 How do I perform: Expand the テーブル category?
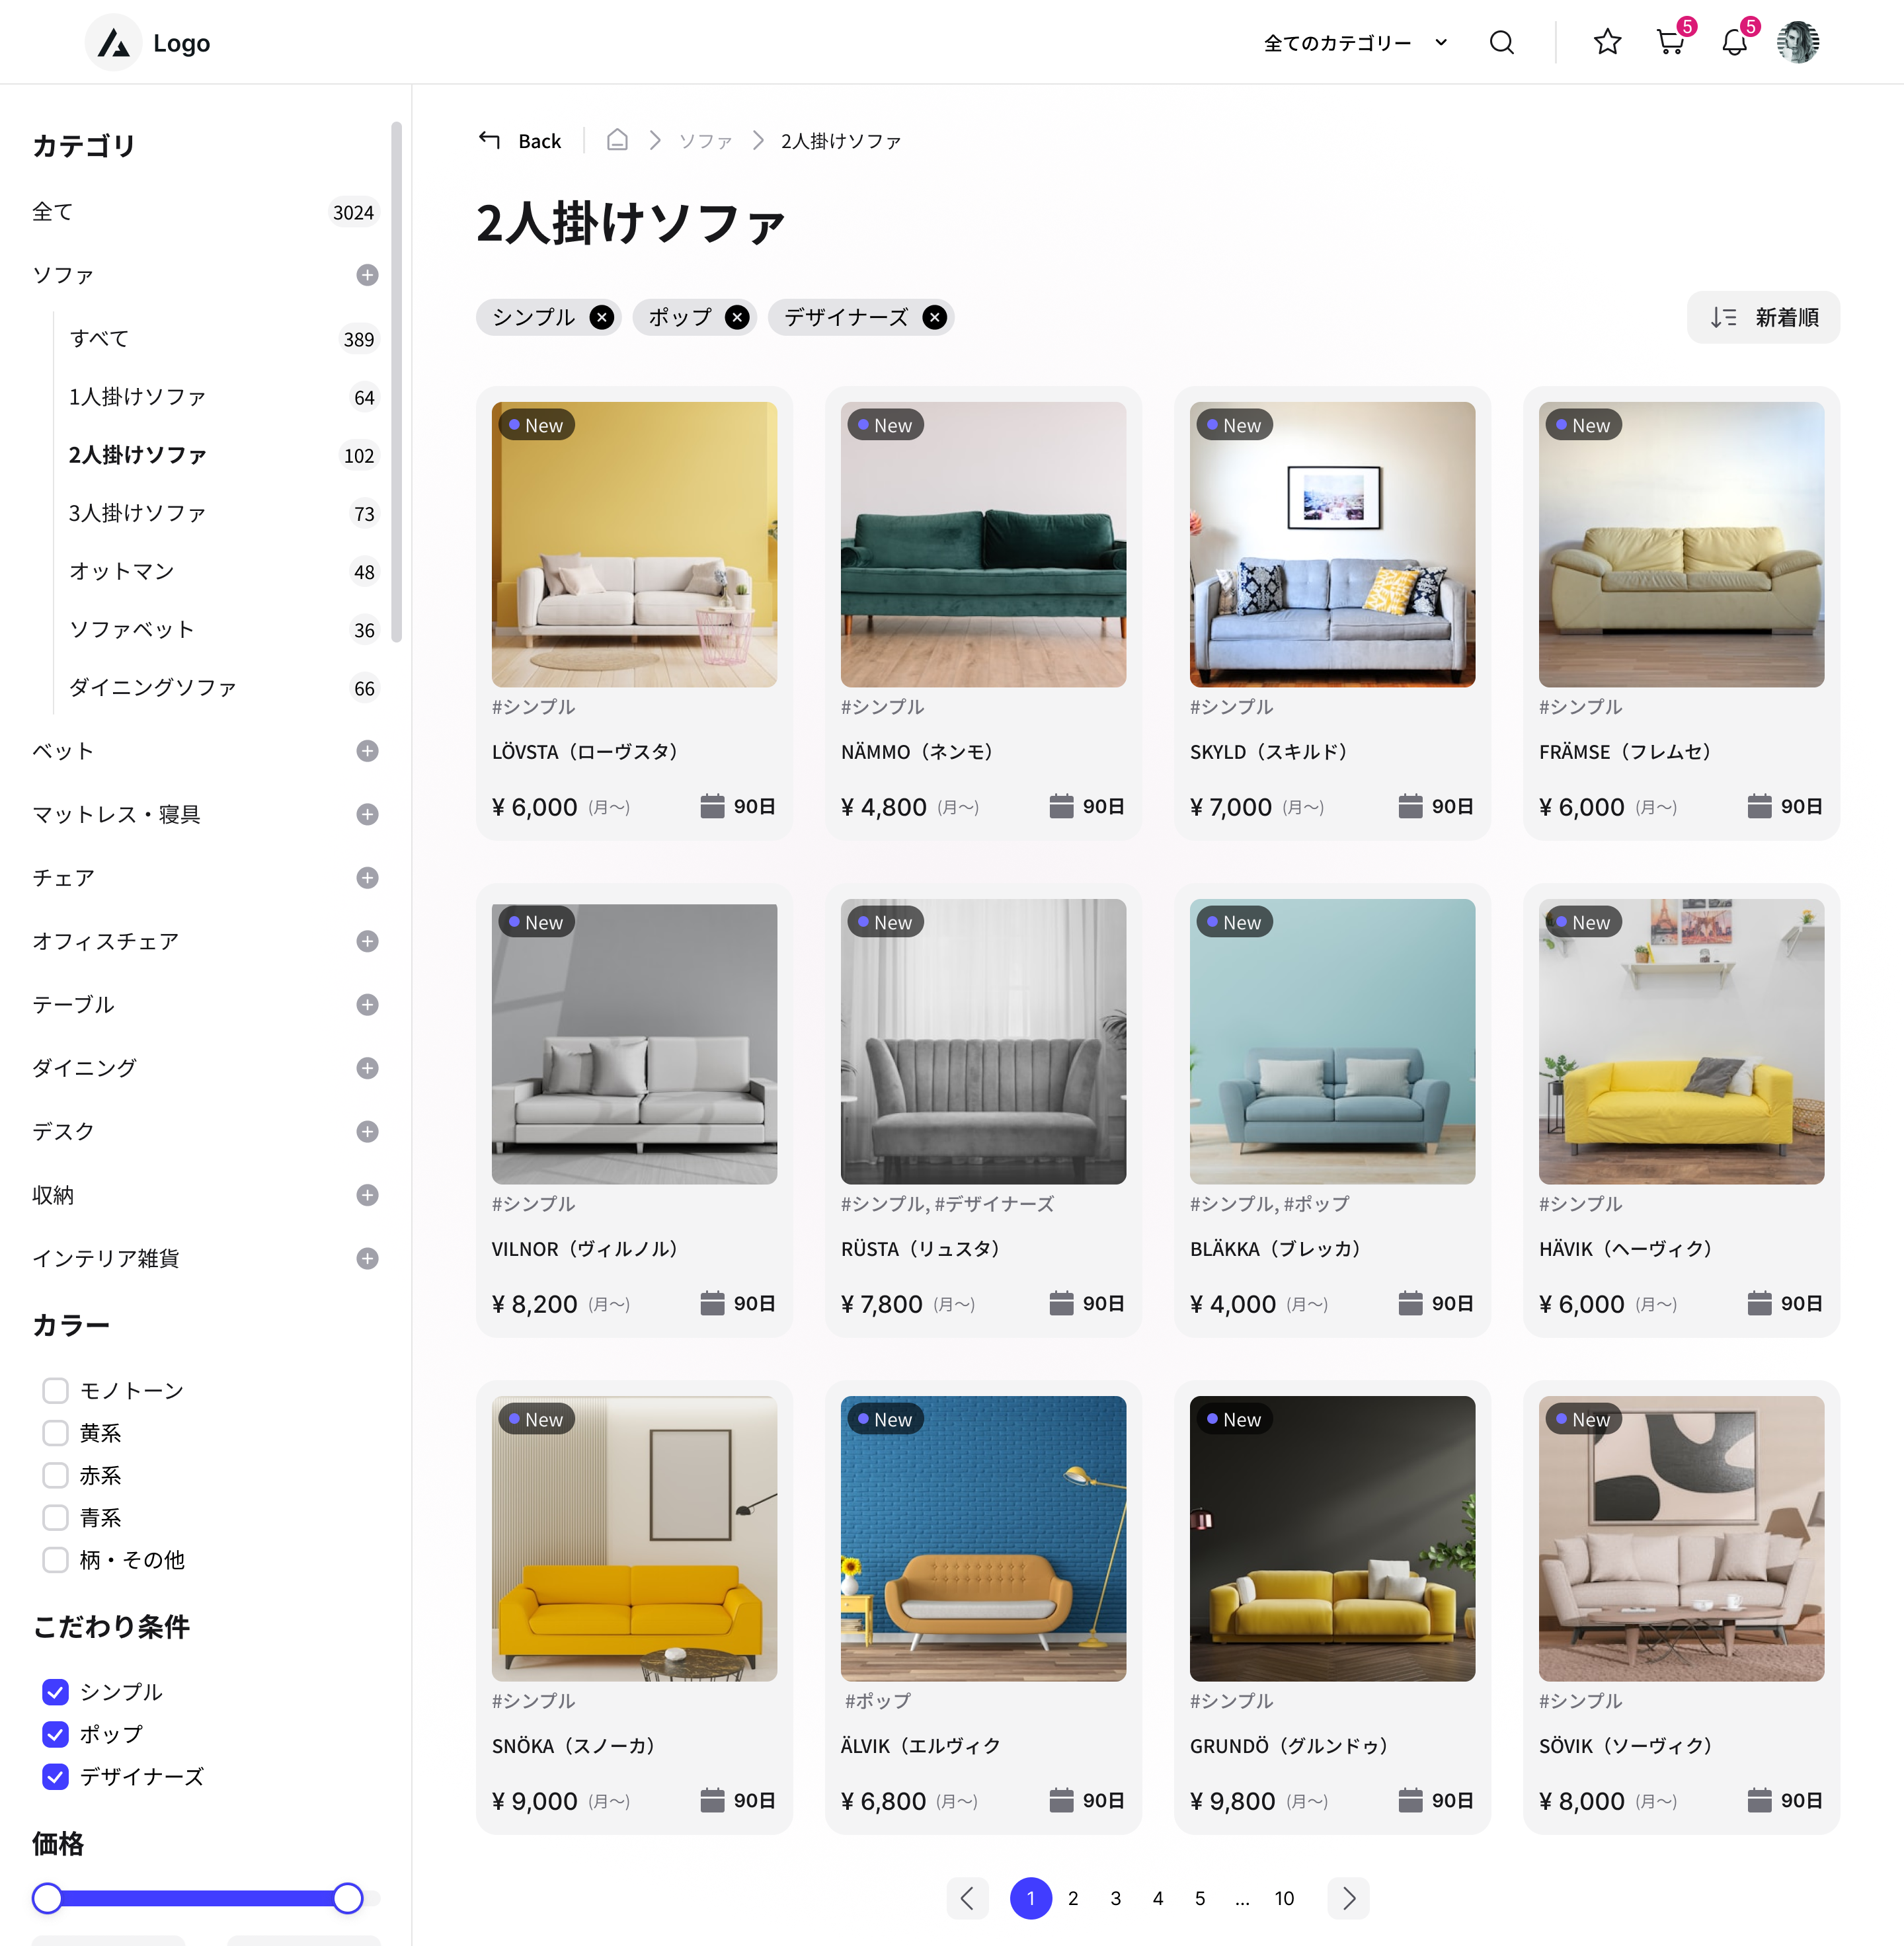point(367,1004)
